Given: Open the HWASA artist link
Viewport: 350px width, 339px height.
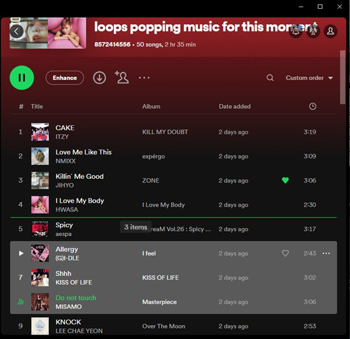Looking at the screenshot, I should pyautogui.click(x=67, y=209).
